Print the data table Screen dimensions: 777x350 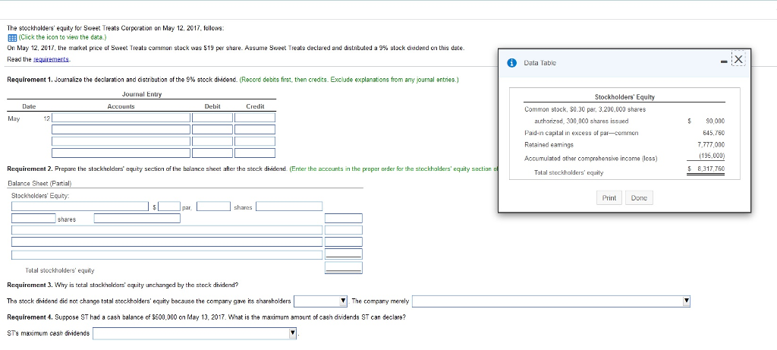click(x=609, y=198)
